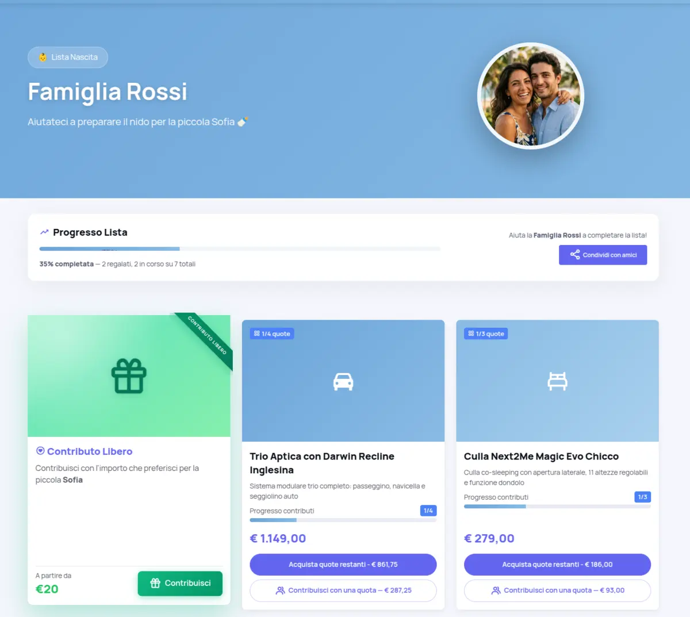This screenshot has height=617, width=690.
Task: Open the Trio Aptica con Darwin Recline Inglesina title
Action: point(322,463)
